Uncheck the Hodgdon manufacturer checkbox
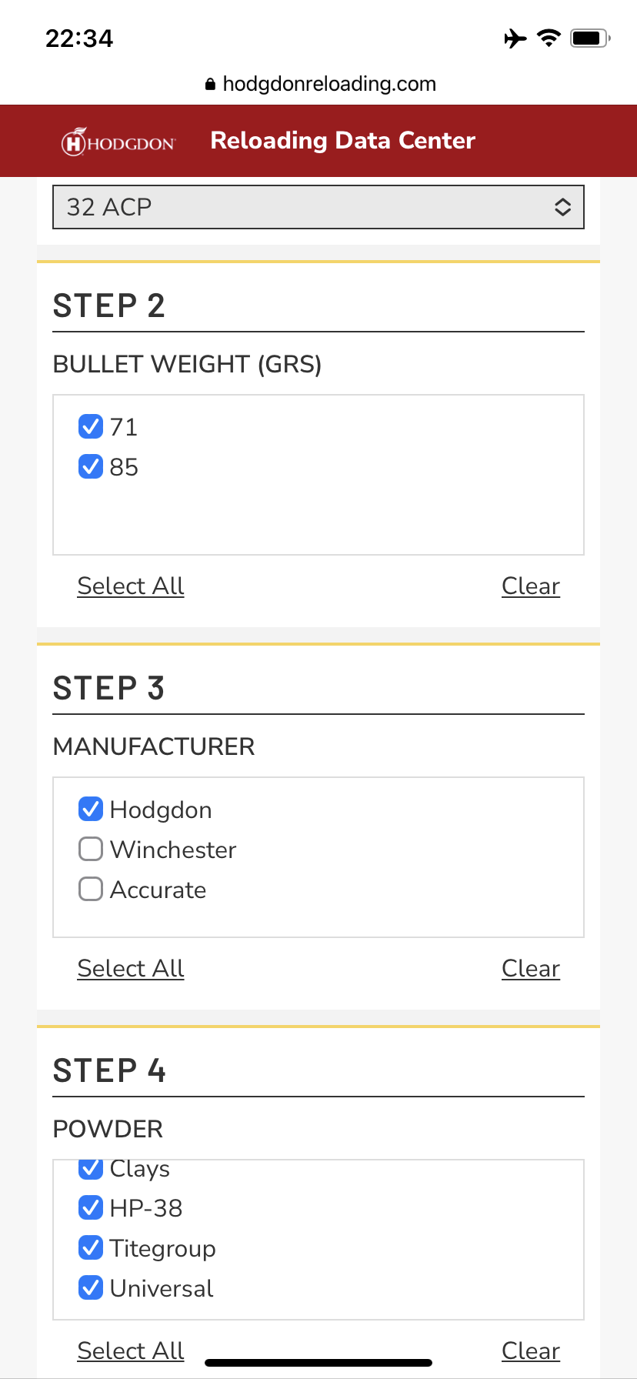637x1379 pixels. click(x=91, y=809)
